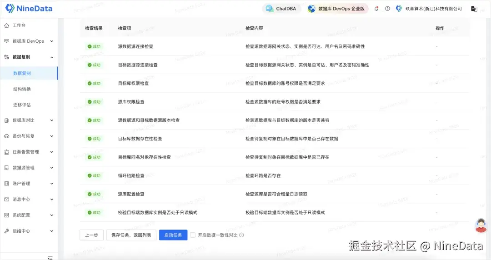Click the 账户管理 sidebar icon
The image size is (491, 260).
6,184
